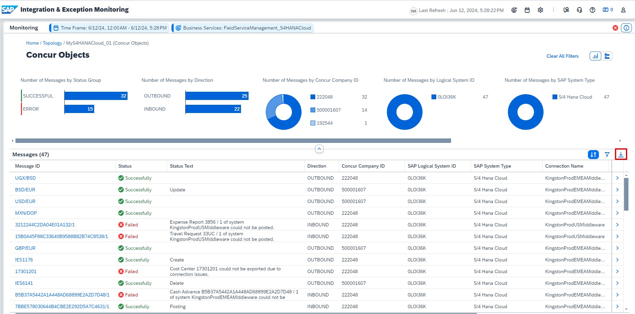Viewport: 635px width, 314px height.
Task: Open row details arrow for 17301201
Action: click(617, 271)
